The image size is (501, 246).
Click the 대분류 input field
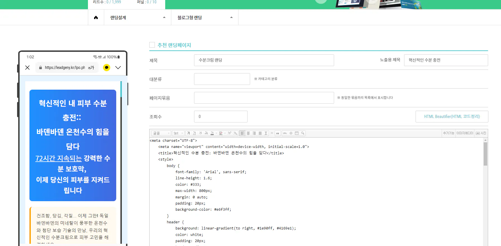coord(222,79)
